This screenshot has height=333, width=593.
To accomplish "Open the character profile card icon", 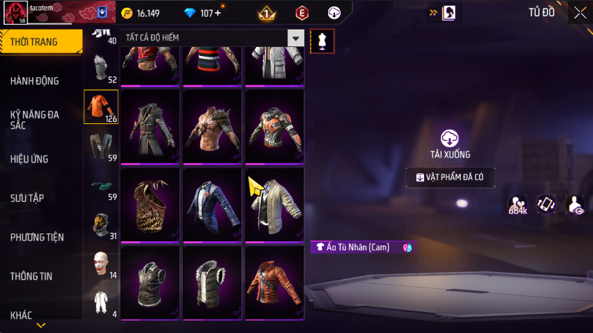I will click(x=449, y=13).
